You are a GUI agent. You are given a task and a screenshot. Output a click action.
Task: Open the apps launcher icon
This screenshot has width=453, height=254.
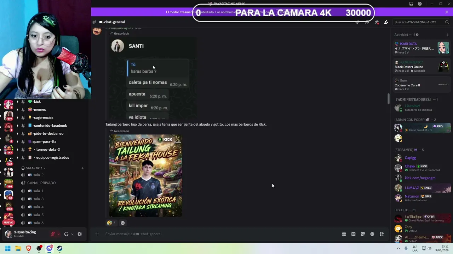click(382, 234)
